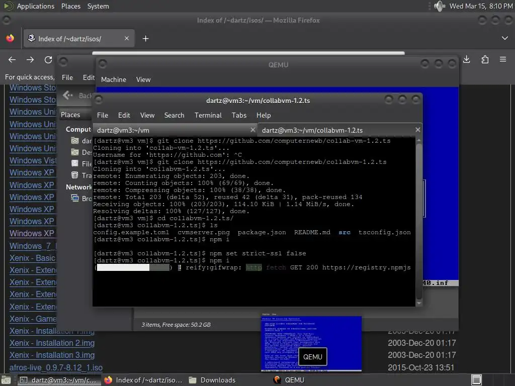515x386 pixels.
Task: Open File System icon in sidebar
Action: (75, 163)
